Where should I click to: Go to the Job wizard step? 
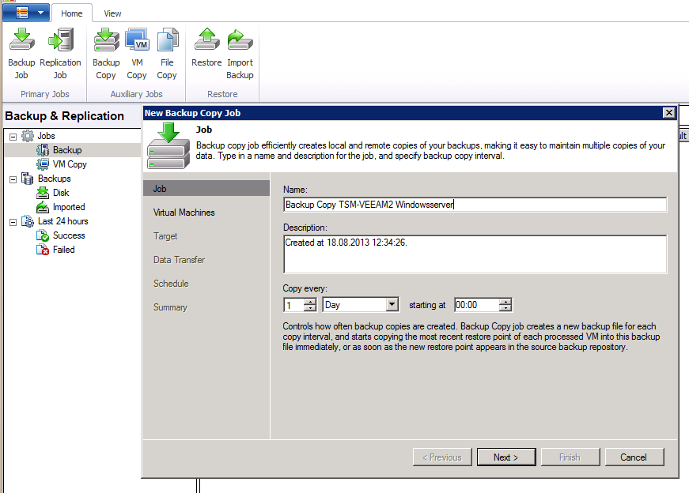click(x=206, y=189)
